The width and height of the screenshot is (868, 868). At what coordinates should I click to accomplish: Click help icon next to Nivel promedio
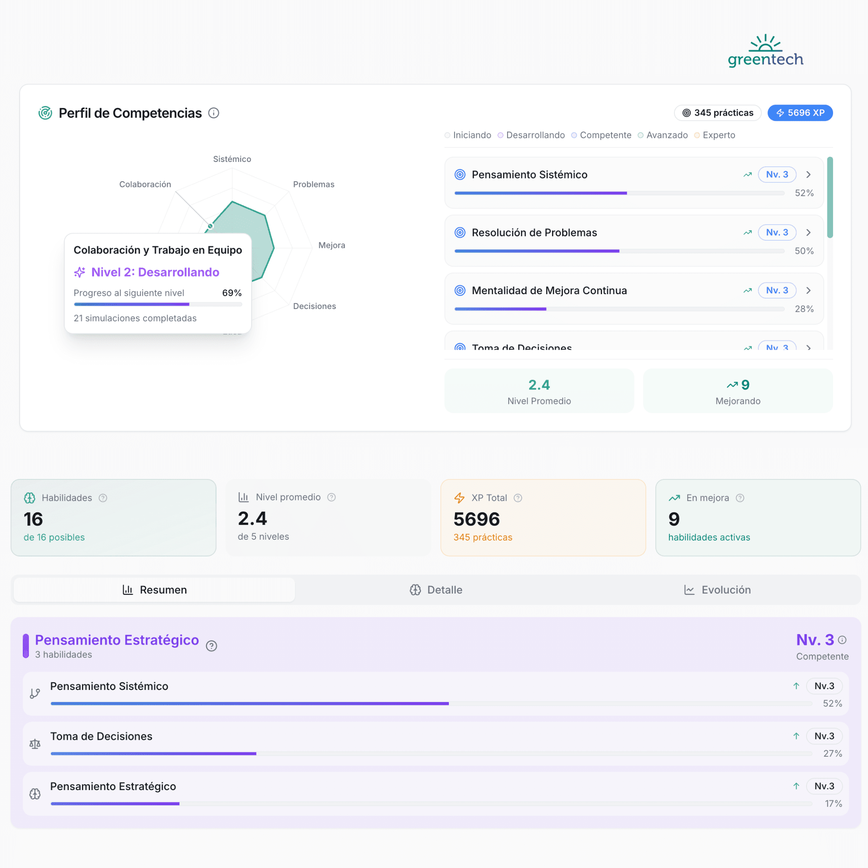tap(332, 497)
